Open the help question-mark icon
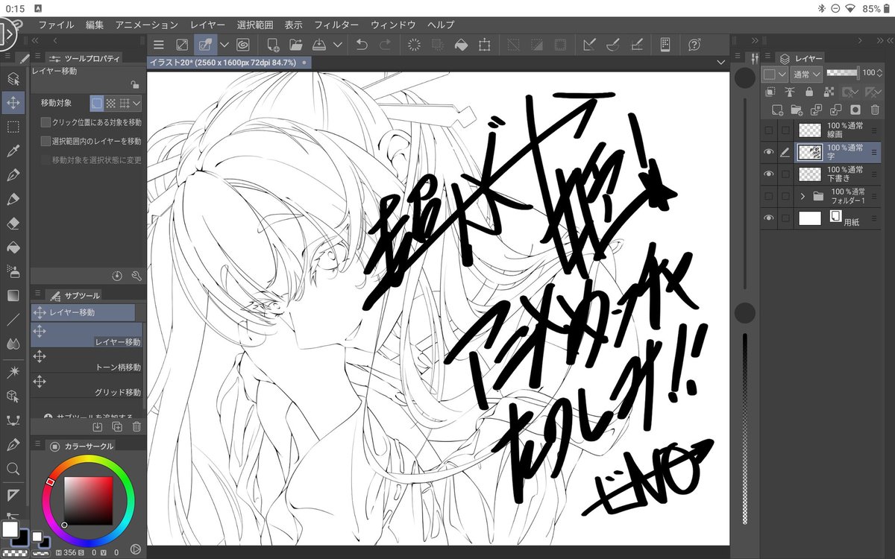Screen dimensions: 895x559 click(x=694, y=45)
